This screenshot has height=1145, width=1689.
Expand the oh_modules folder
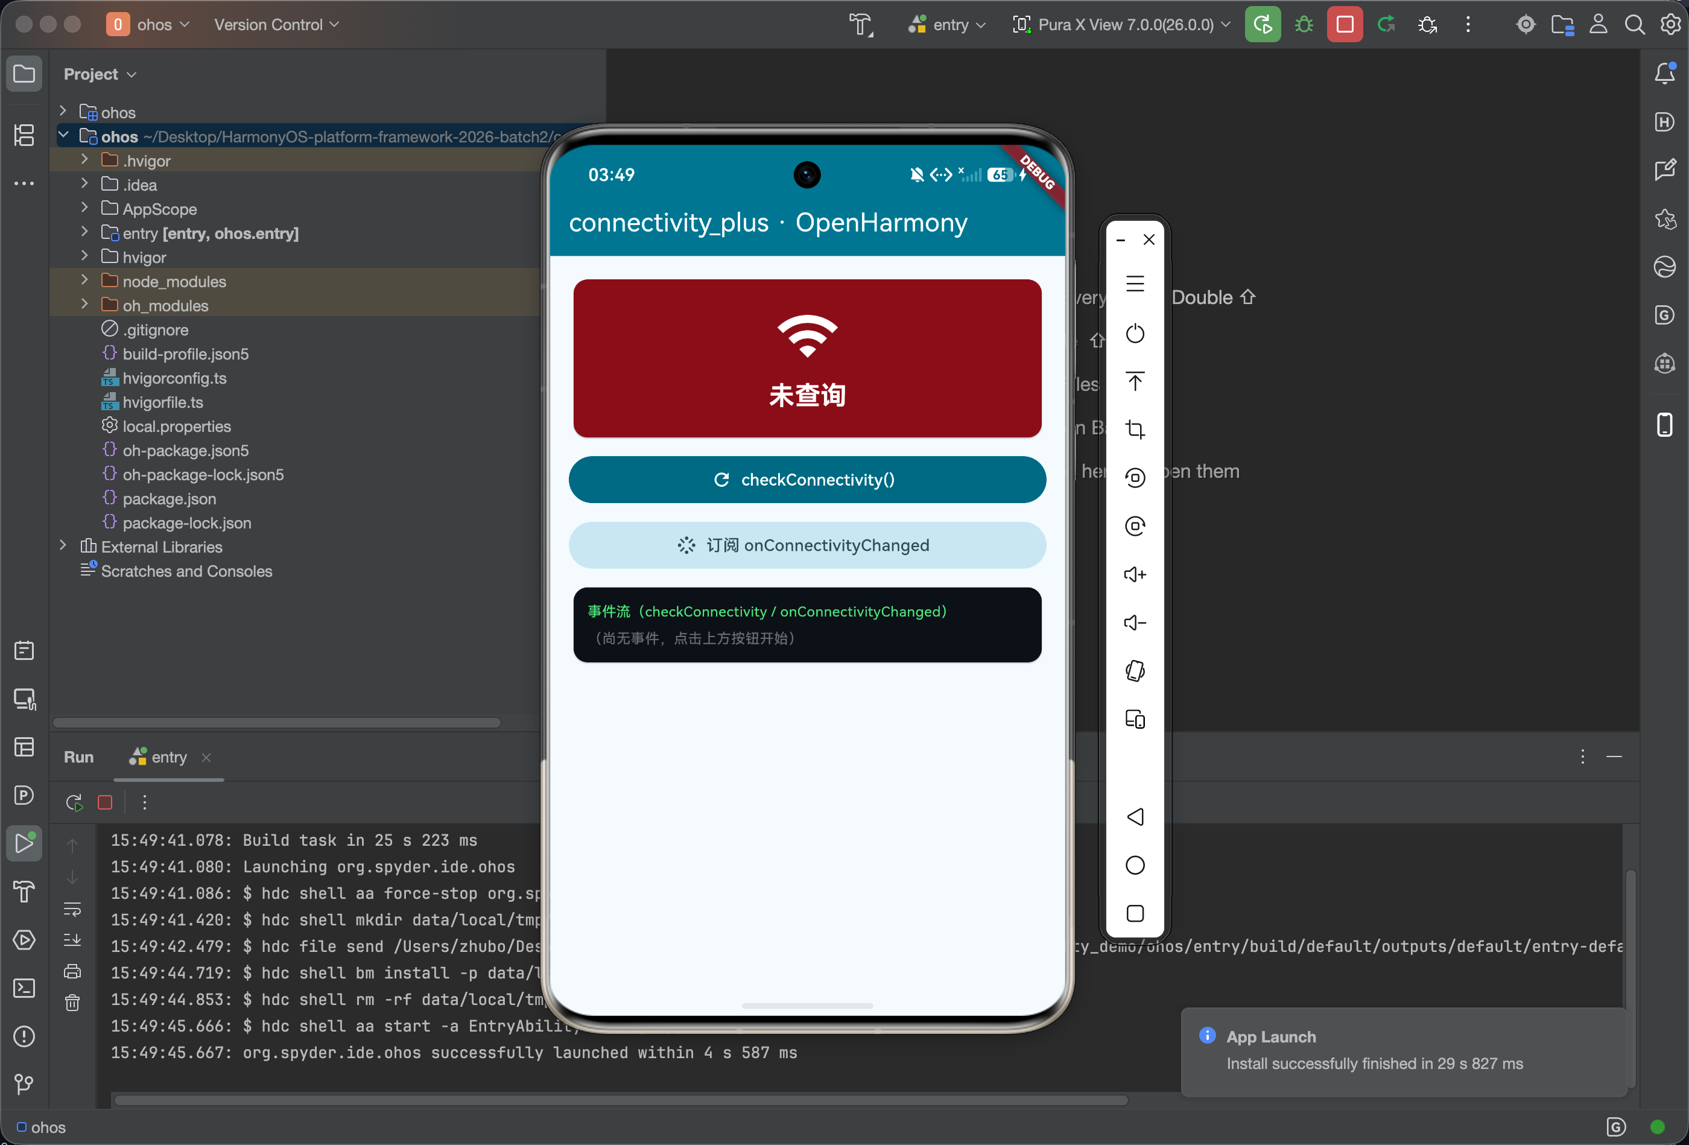click(84, 304)
